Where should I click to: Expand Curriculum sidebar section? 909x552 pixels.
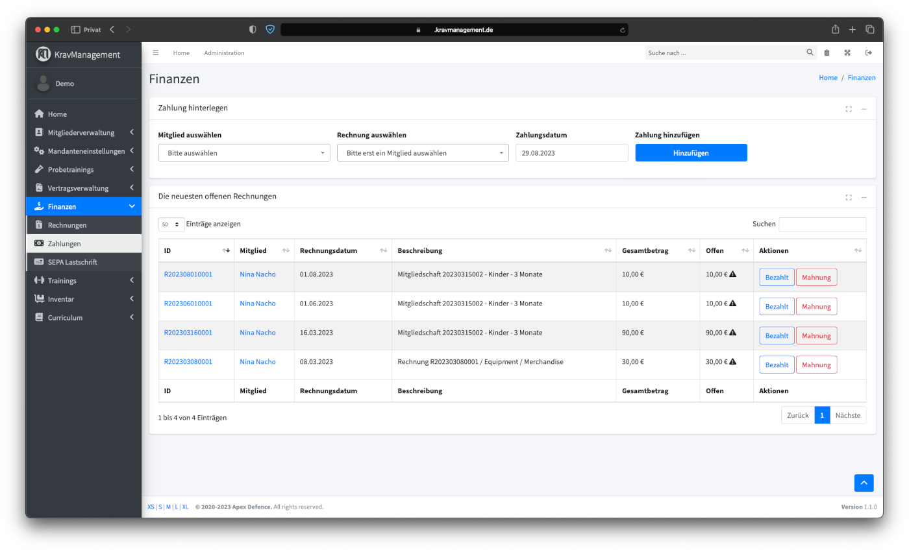(84, 317)
